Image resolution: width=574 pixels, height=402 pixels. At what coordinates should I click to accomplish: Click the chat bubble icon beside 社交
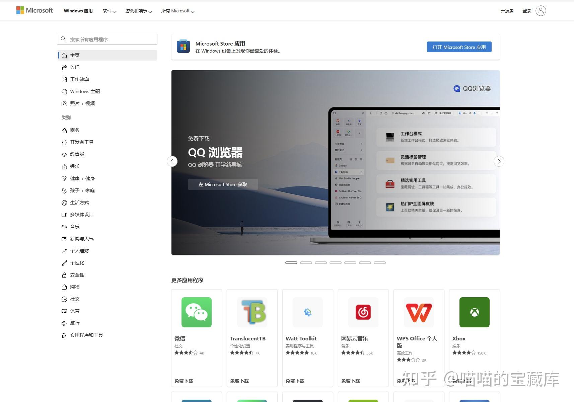click(x=64, y=299)
